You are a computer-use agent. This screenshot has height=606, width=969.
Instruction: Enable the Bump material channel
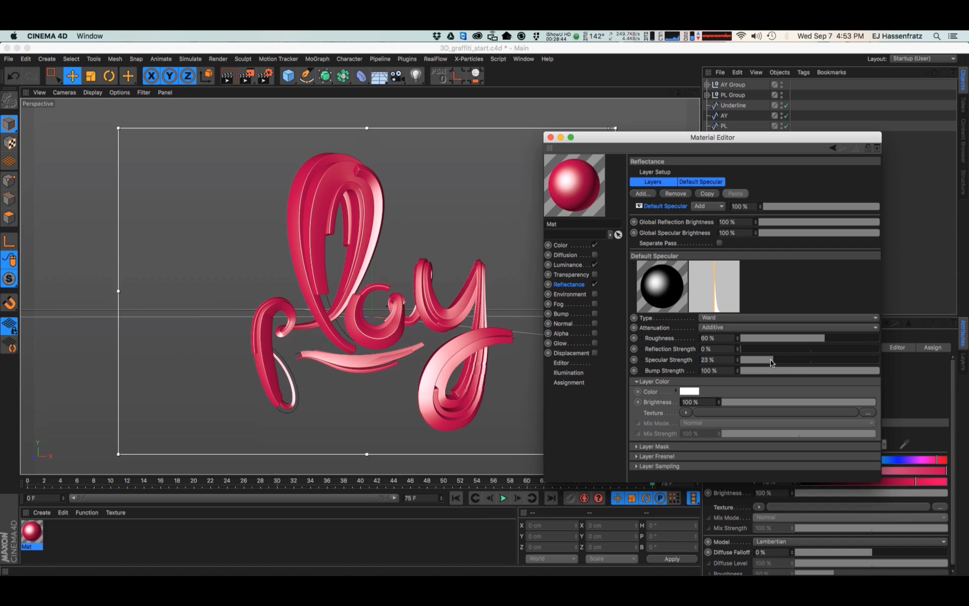pyautogui.click(x=594, y=314)
